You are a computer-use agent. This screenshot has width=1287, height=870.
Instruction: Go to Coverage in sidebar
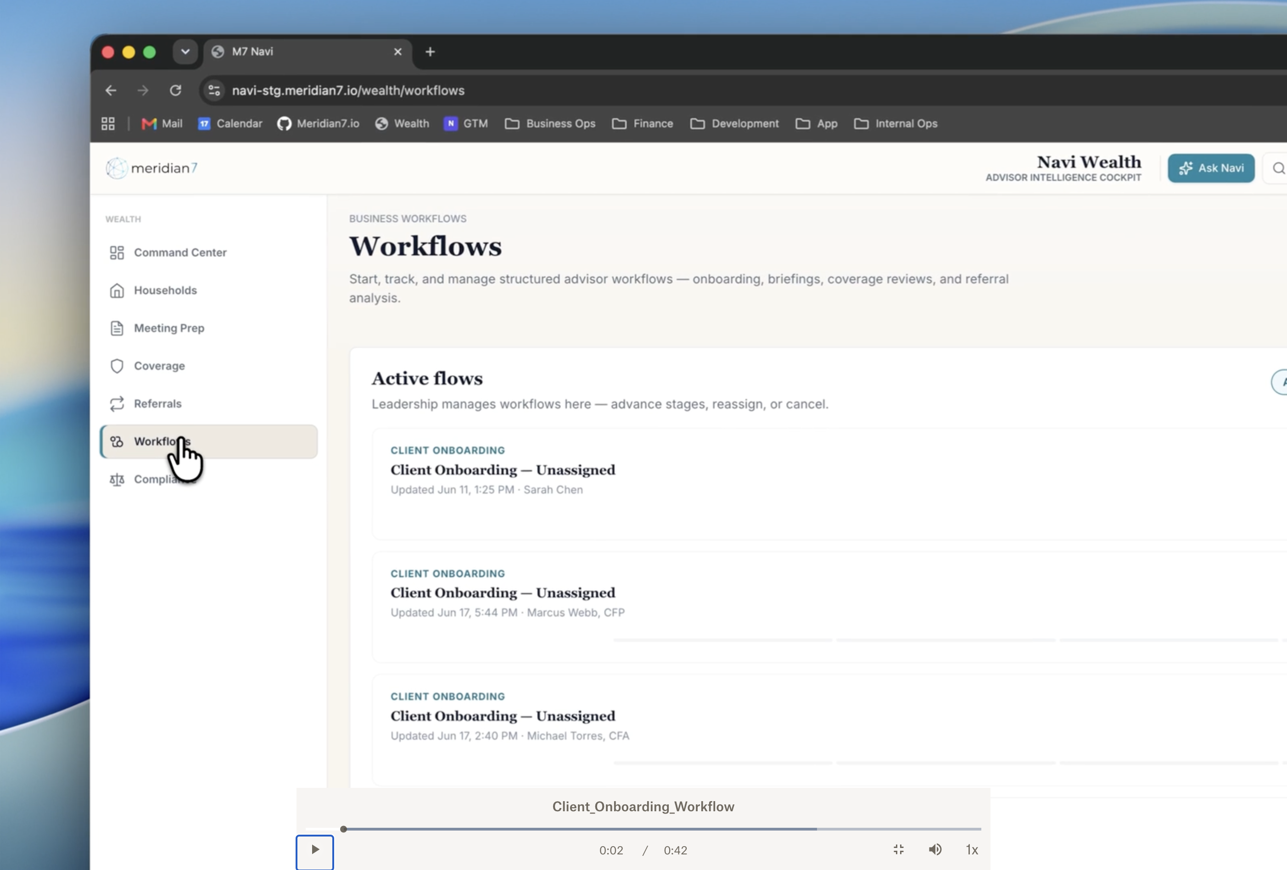coord(209,366)
